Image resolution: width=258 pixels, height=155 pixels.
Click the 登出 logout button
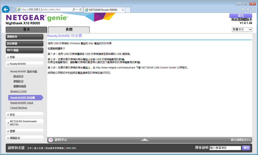pyautogui.click(x=241, y=16)
